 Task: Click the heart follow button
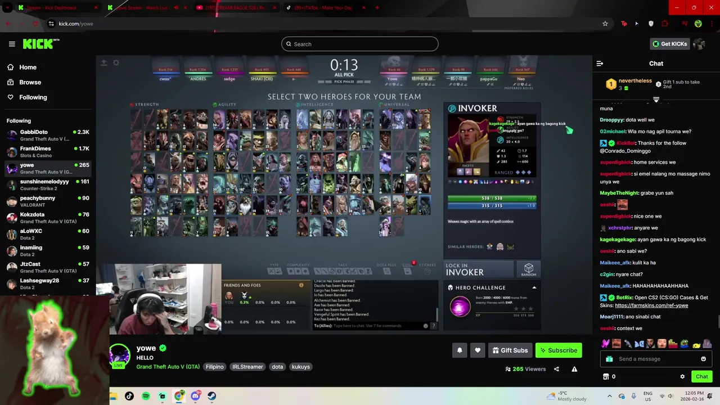pos(478,350)
